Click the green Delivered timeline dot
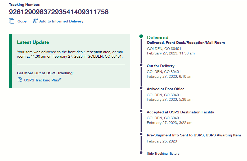Screen dimensions: 247x161 click(141, 36)
